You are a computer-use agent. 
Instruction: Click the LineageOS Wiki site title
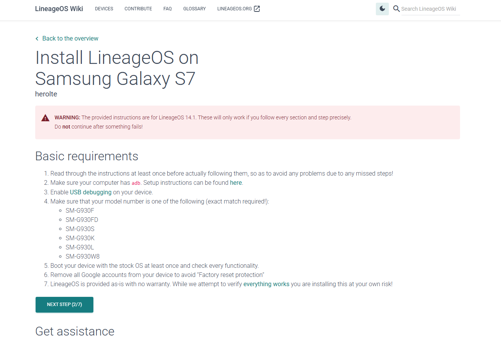tap(59, 9)
